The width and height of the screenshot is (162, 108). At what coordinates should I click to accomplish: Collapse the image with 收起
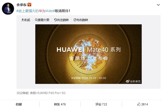(x=26, y=20)
